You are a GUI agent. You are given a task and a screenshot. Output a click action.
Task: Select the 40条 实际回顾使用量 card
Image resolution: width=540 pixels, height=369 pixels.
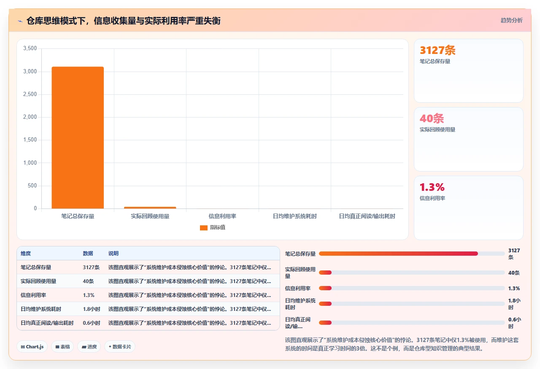point(469,139)
